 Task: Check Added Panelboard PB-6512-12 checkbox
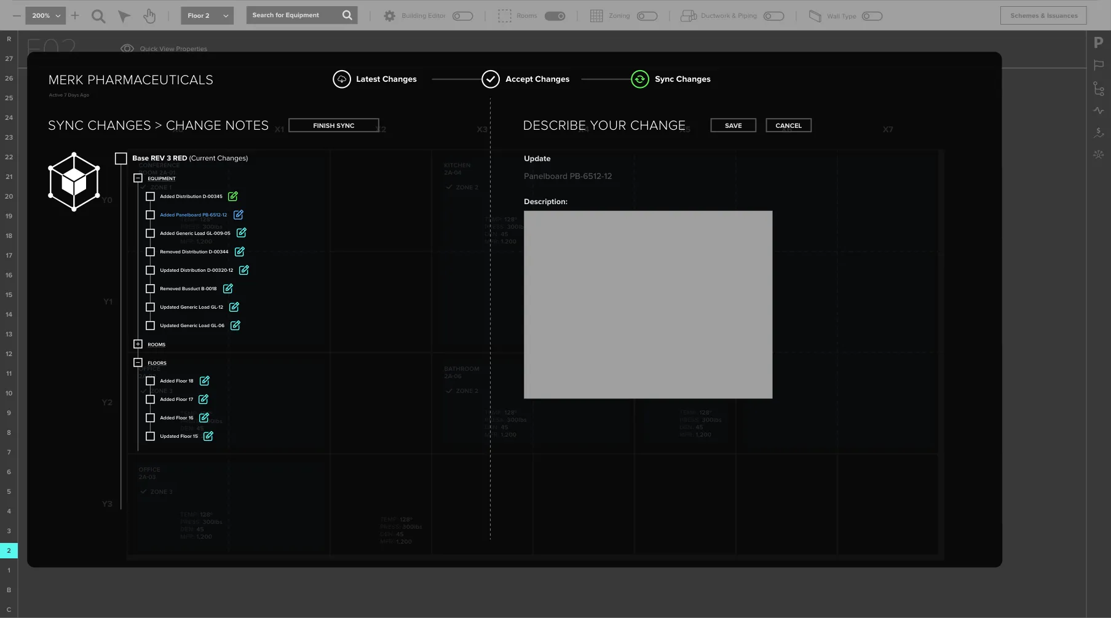pyautogui.click(x=150, y=215)
